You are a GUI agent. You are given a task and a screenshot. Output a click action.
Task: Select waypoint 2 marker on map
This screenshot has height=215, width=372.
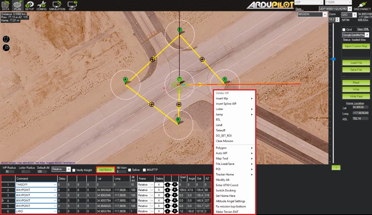pos(225,80)
